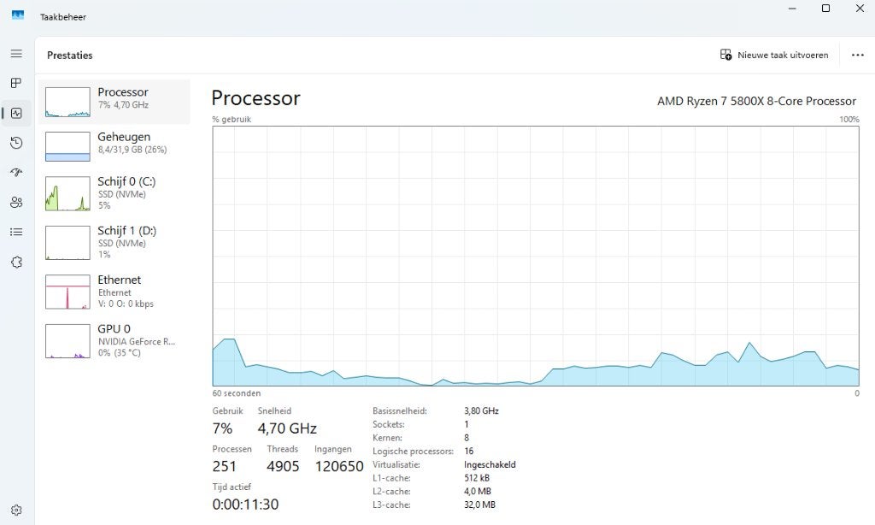Open Task Manager settings gear
Viewport: 875px width, 525px height.
tap(16, 510)
